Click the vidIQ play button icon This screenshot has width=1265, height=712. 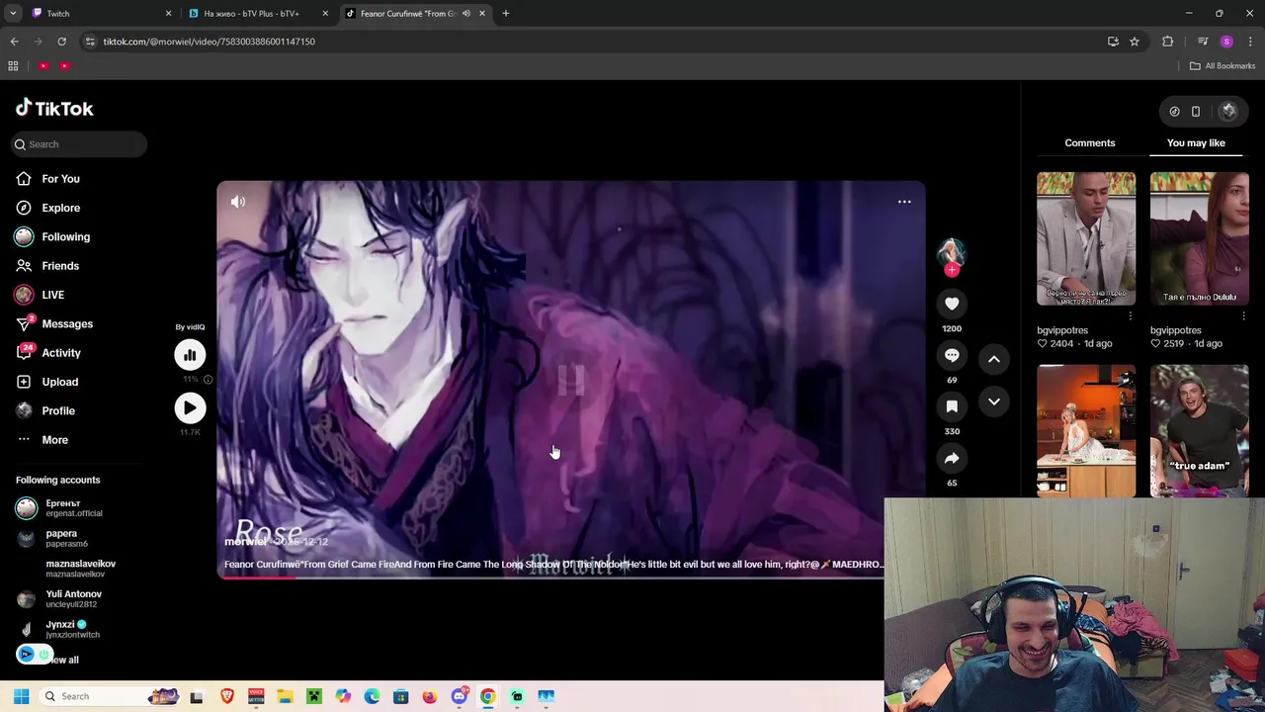(x=190, y=407)
